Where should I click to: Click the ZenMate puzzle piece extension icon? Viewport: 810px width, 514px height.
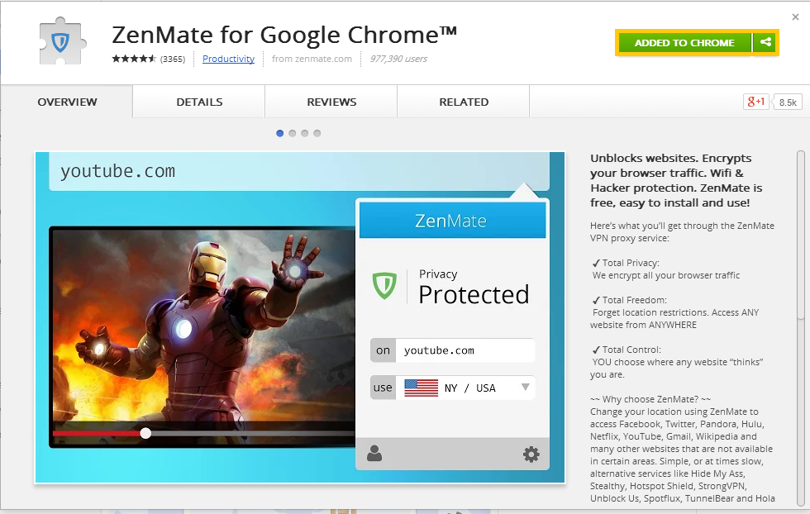pos(61,41)
